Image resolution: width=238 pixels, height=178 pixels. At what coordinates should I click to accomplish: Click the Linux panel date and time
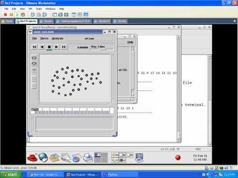(200, 158)
